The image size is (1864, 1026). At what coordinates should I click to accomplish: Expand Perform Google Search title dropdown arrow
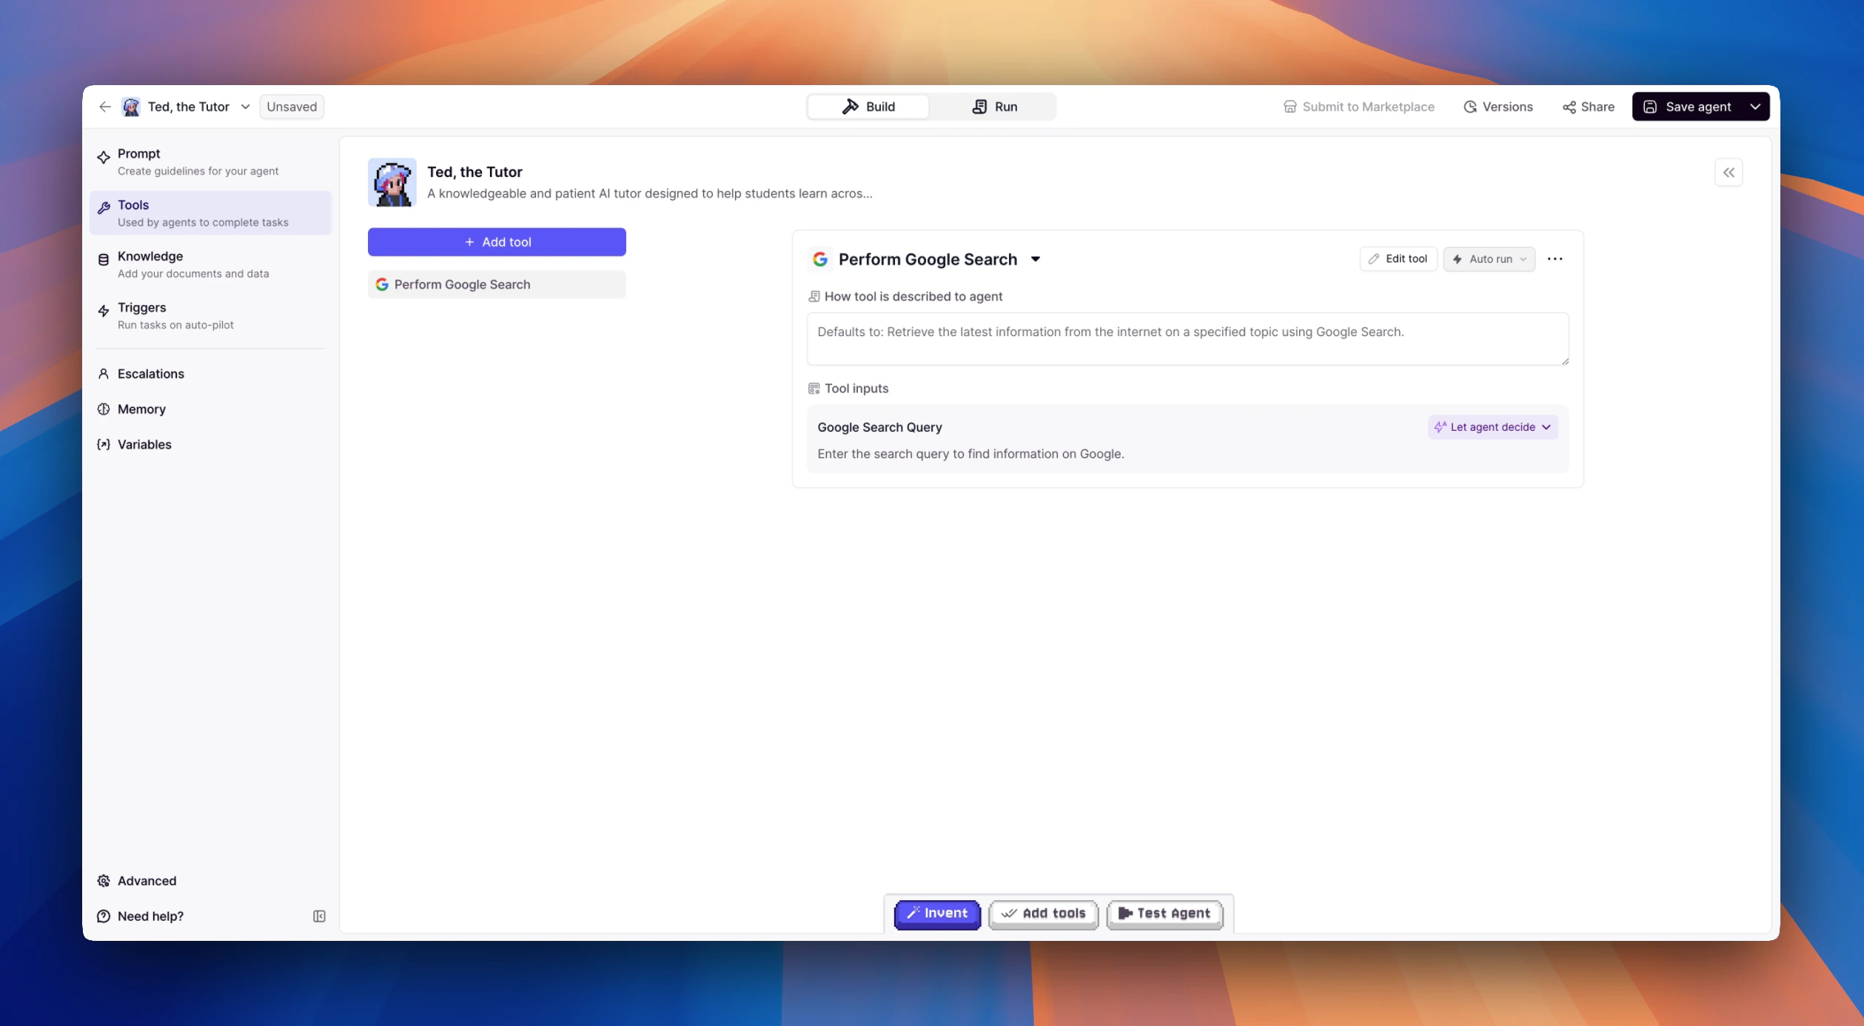(1036, 259)
